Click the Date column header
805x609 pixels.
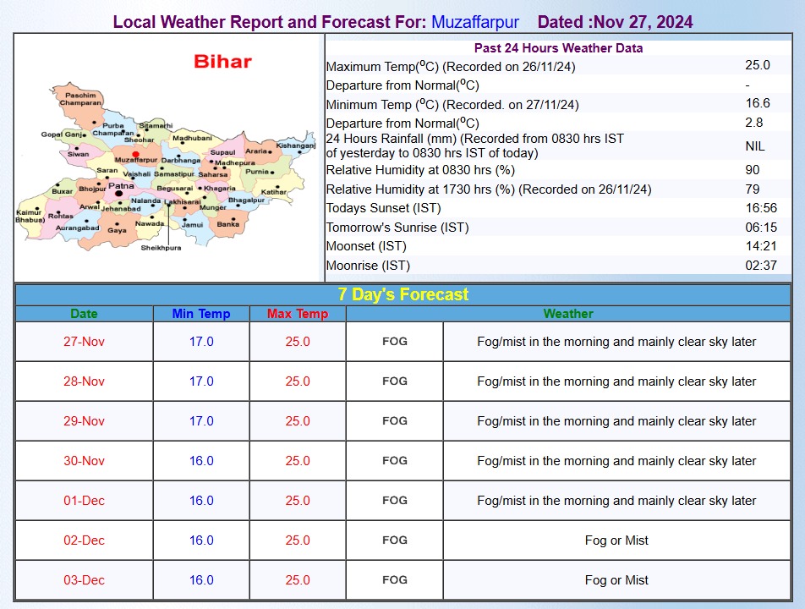point(84,314)
